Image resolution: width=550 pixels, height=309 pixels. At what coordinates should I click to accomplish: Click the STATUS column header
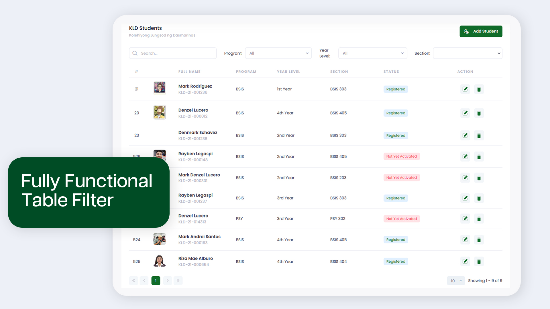coord(391,72)
